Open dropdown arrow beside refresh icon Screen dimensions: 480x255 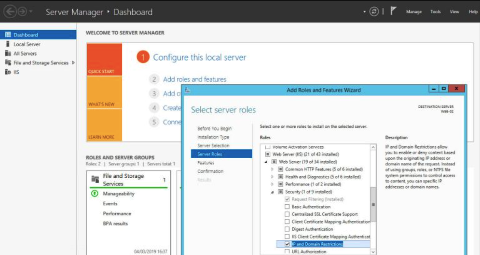point(365,12)
